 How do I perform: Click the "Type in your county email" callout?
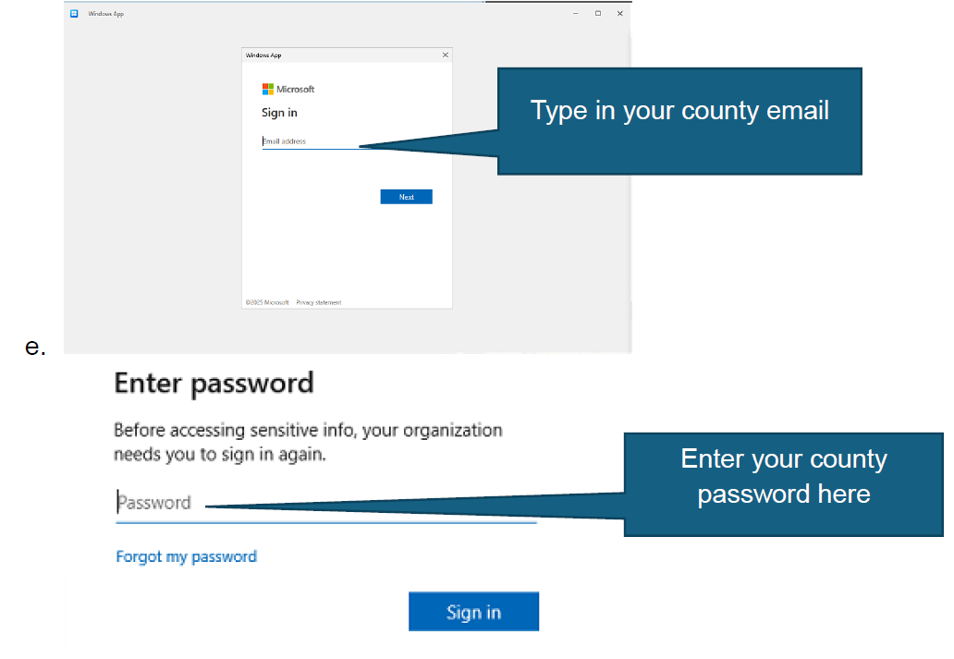pyautogui.click(x=679, y=112)
